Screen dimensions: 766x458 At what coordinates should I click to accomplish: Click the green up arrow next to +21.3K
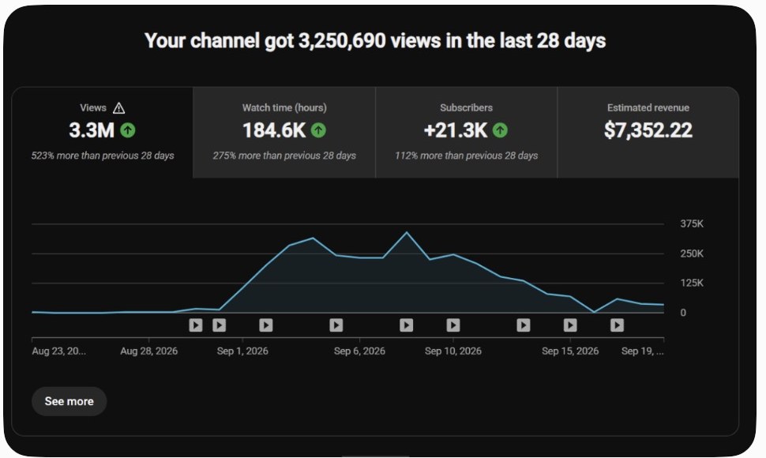(500, 130)
